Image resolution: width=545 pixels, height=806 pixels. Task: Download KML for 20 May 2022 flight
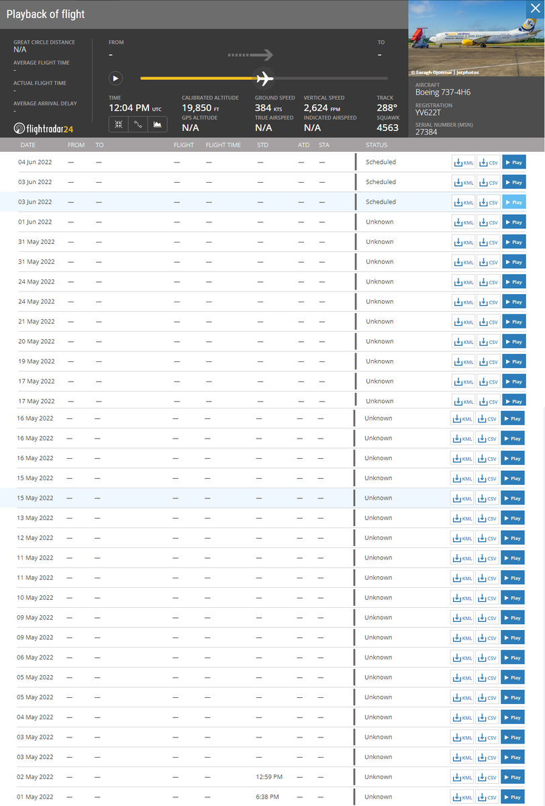point(464,342)
